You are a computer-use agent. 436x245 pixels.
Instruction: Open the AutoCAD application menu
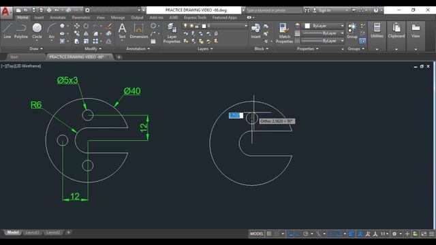(6, 12)
